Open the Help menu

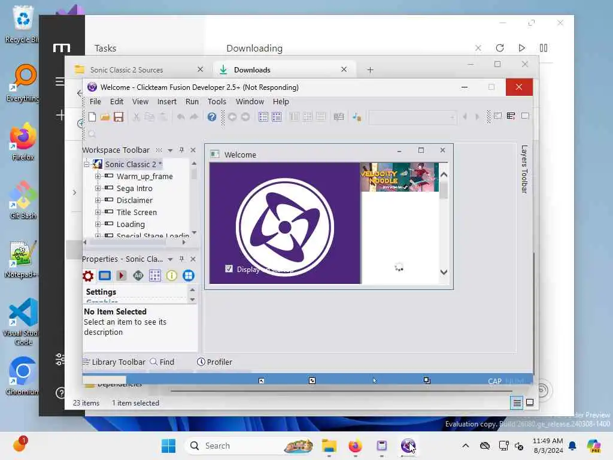pos(281,101)
